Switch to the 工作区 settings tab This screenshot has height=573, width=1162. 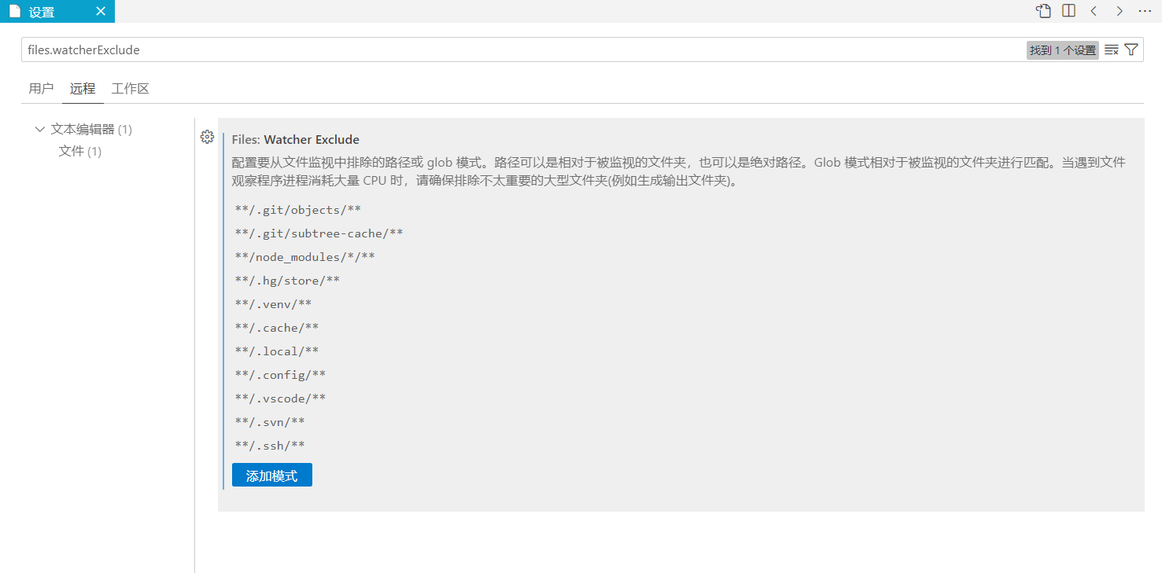click(130, 88)
